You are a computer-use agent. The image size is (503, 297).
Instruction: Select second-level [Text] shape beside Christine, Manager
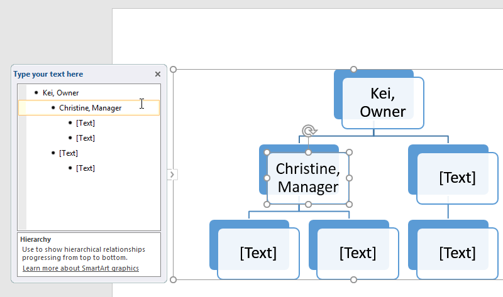tap(456, 178)
